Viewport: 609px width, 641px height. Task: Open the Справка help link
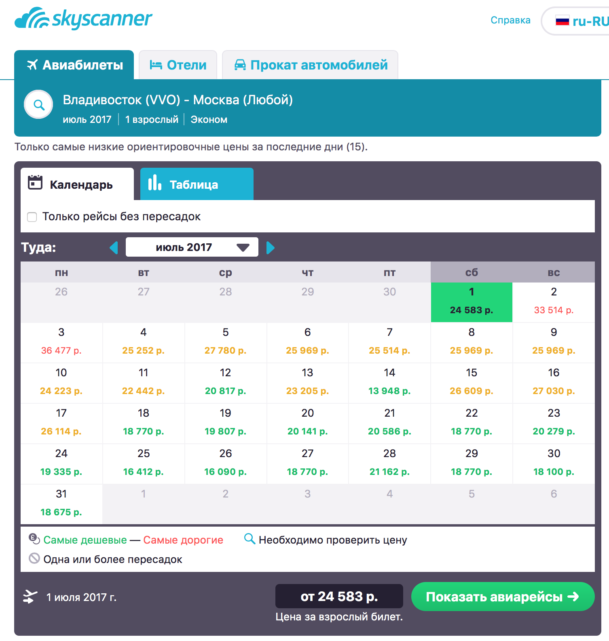coord(510,20)
